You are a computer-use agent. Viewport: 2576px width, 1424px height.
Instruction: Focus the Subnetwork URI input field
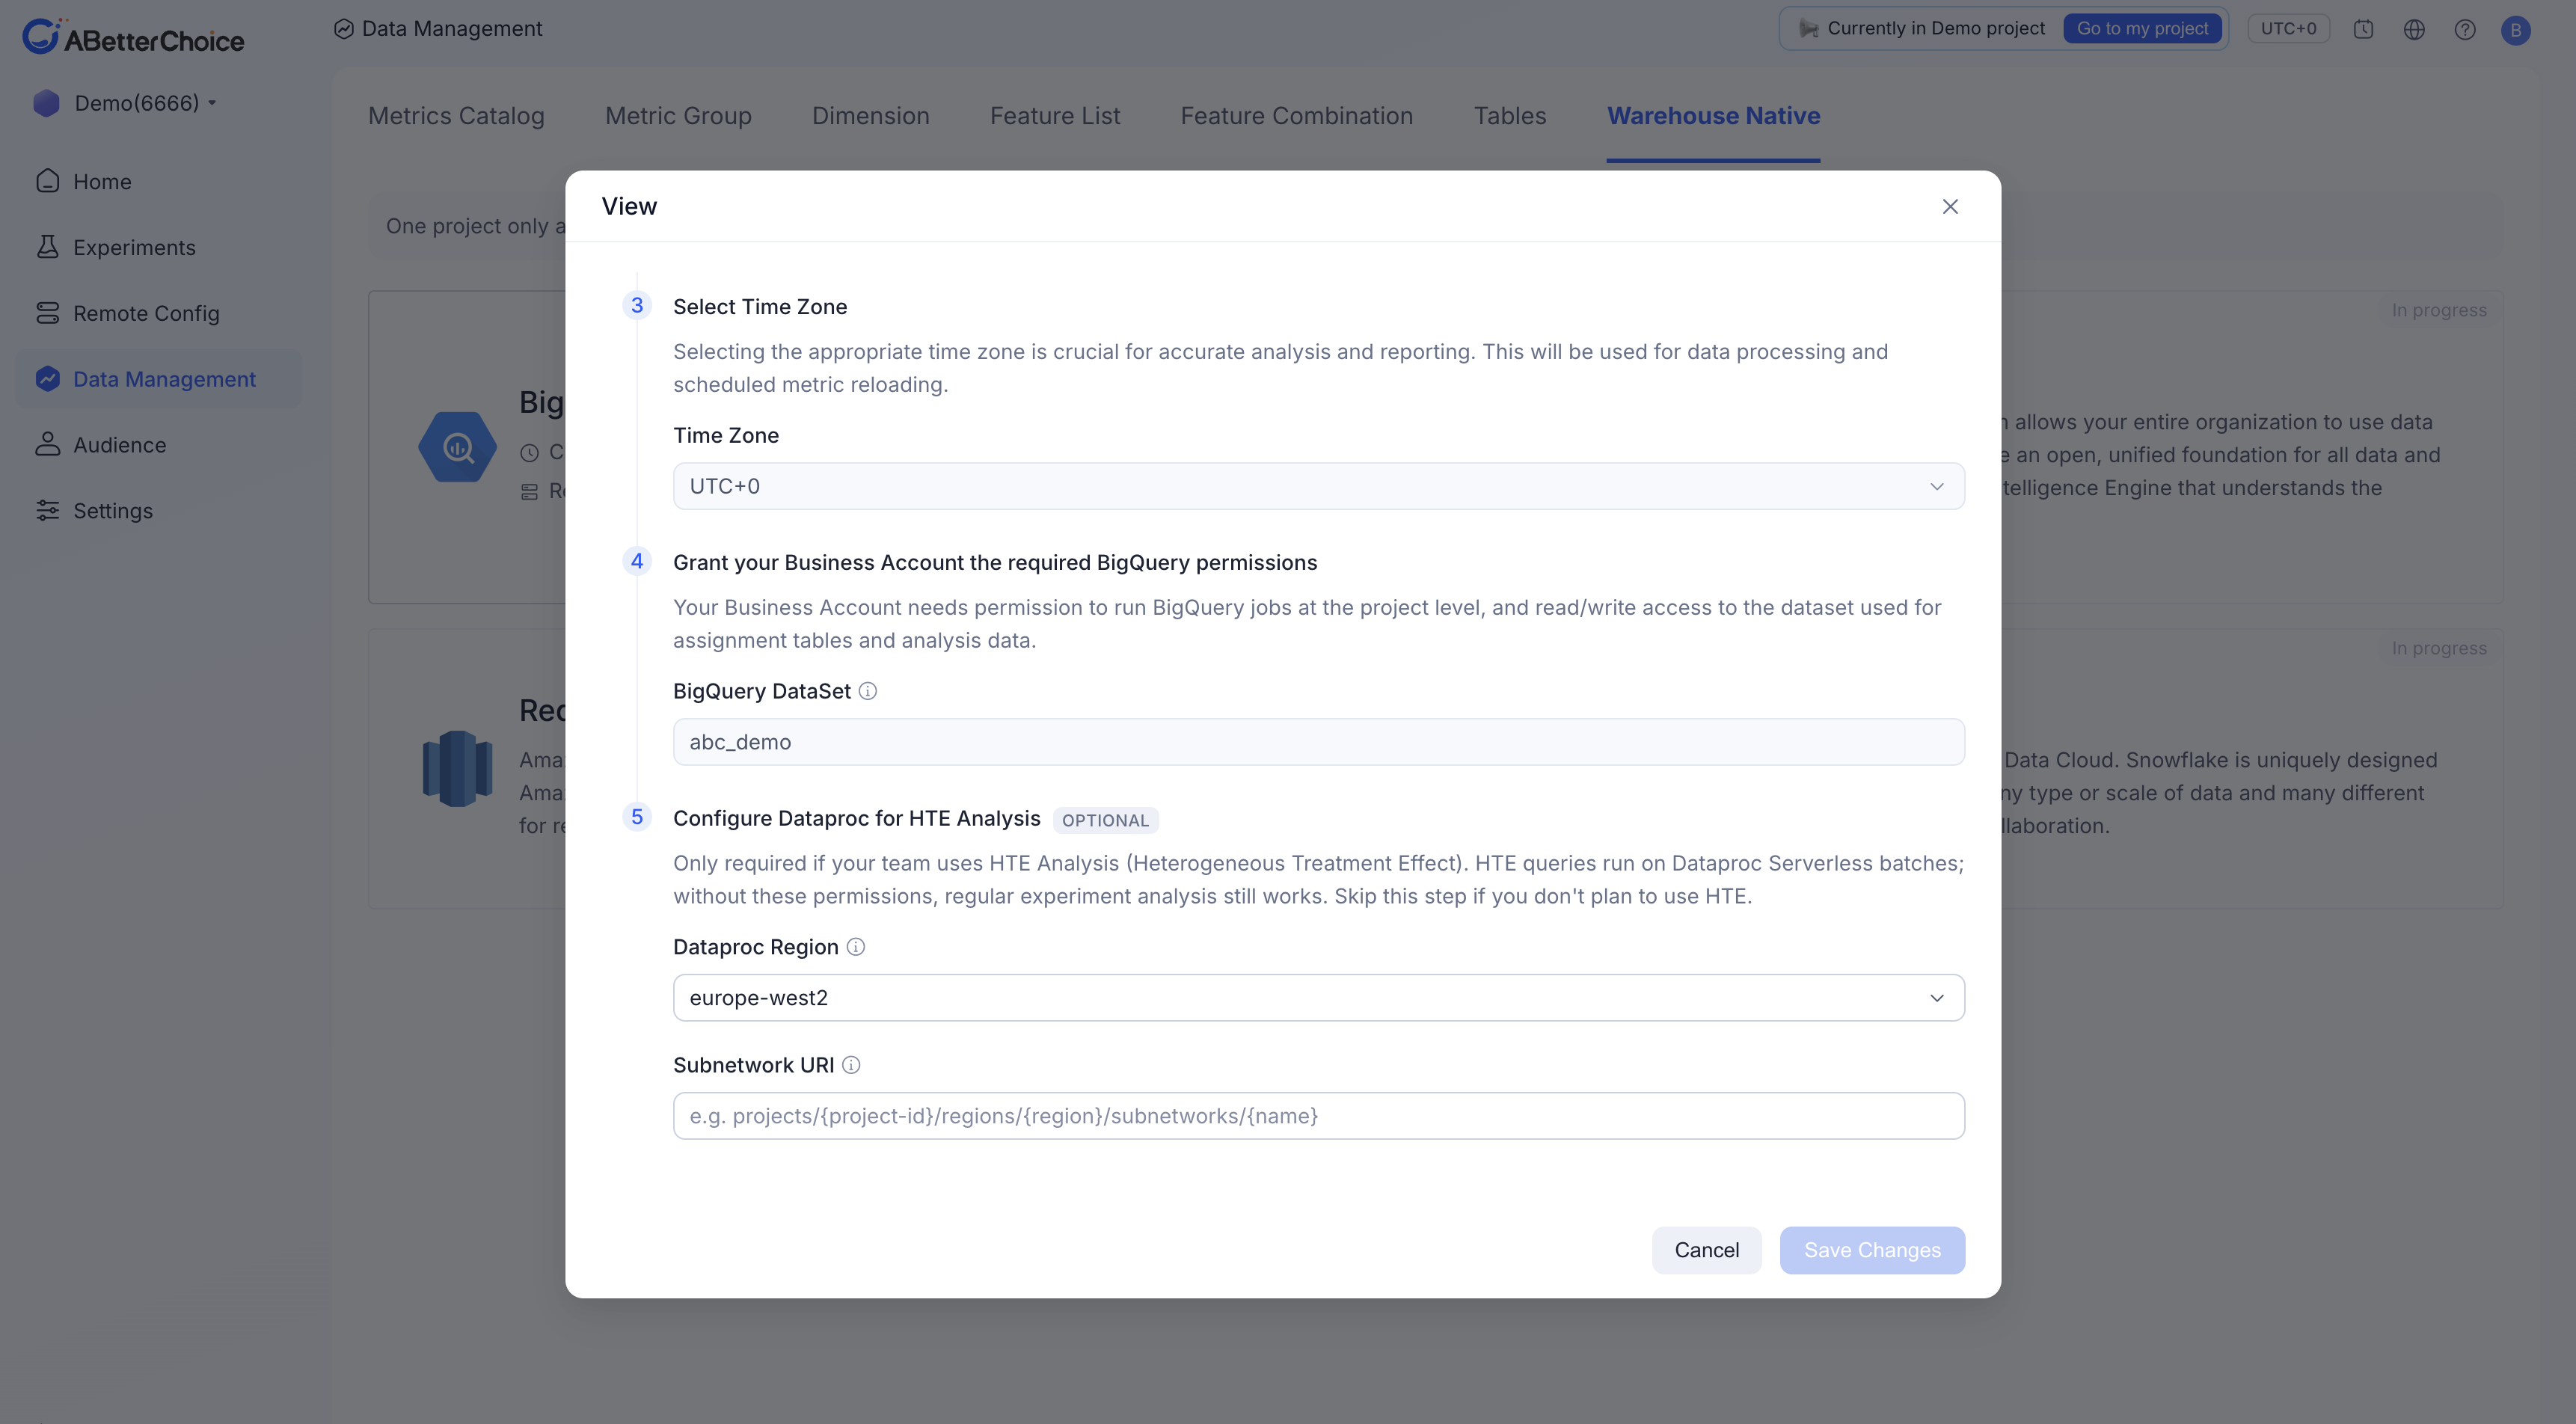pyautogui.click(x=1318, y=1116)
